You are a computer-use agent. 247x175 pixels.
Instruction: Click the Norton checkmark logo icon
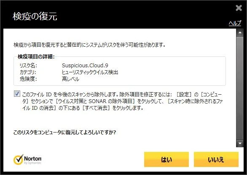[x=19, y=159]
